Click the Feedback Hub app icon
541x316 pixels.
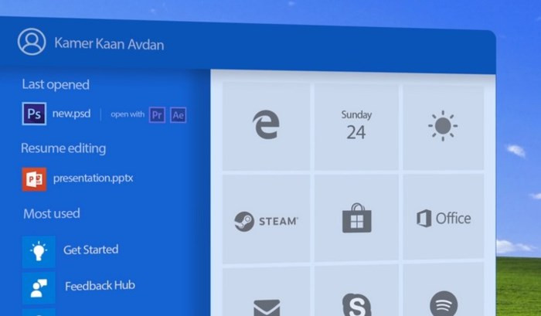[38, 287]
